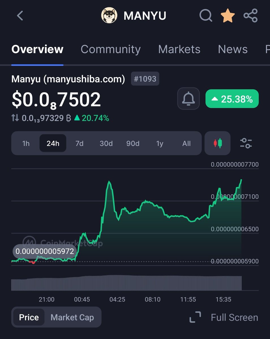The width and height of the screenshot is (270, 339).
Task: Expand to the All time chart
Action: [186, 143]
